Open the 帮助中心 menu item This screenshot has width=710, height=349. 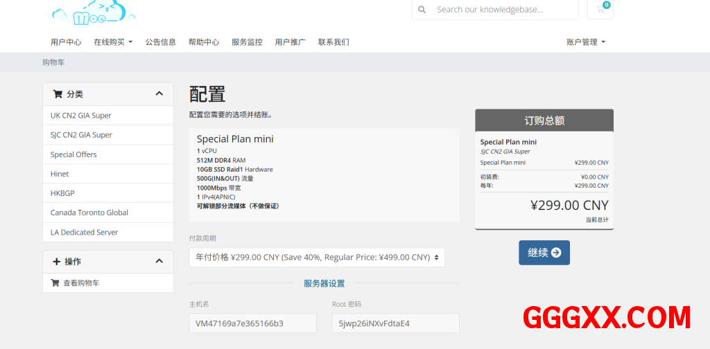coord(204,42)
